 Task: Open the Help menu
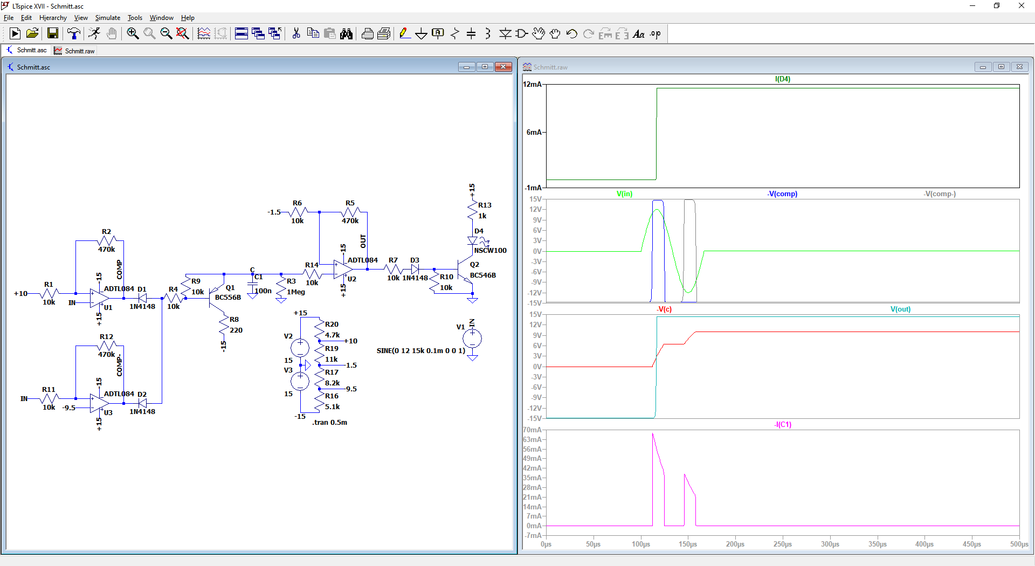coord(188,18)
